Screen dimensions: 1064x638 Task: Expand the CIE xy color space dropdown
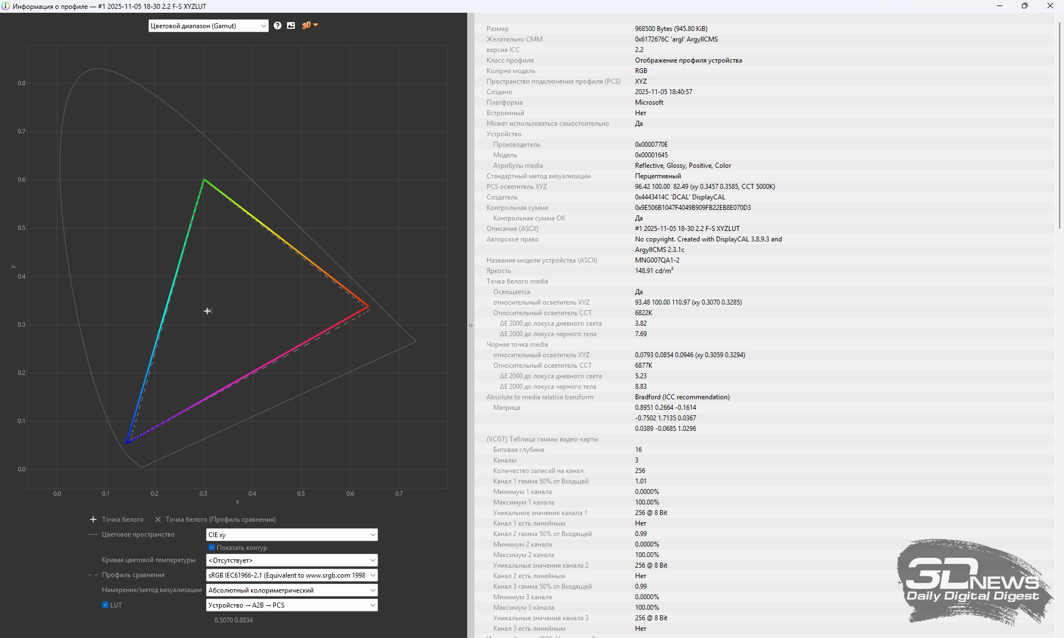291,534
